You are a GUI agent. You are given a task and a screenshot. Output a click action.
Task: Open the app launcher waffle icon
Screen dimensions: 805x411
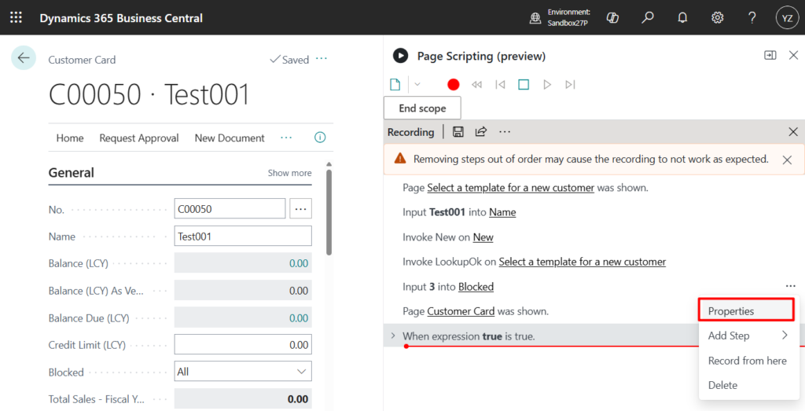[16, 17]
